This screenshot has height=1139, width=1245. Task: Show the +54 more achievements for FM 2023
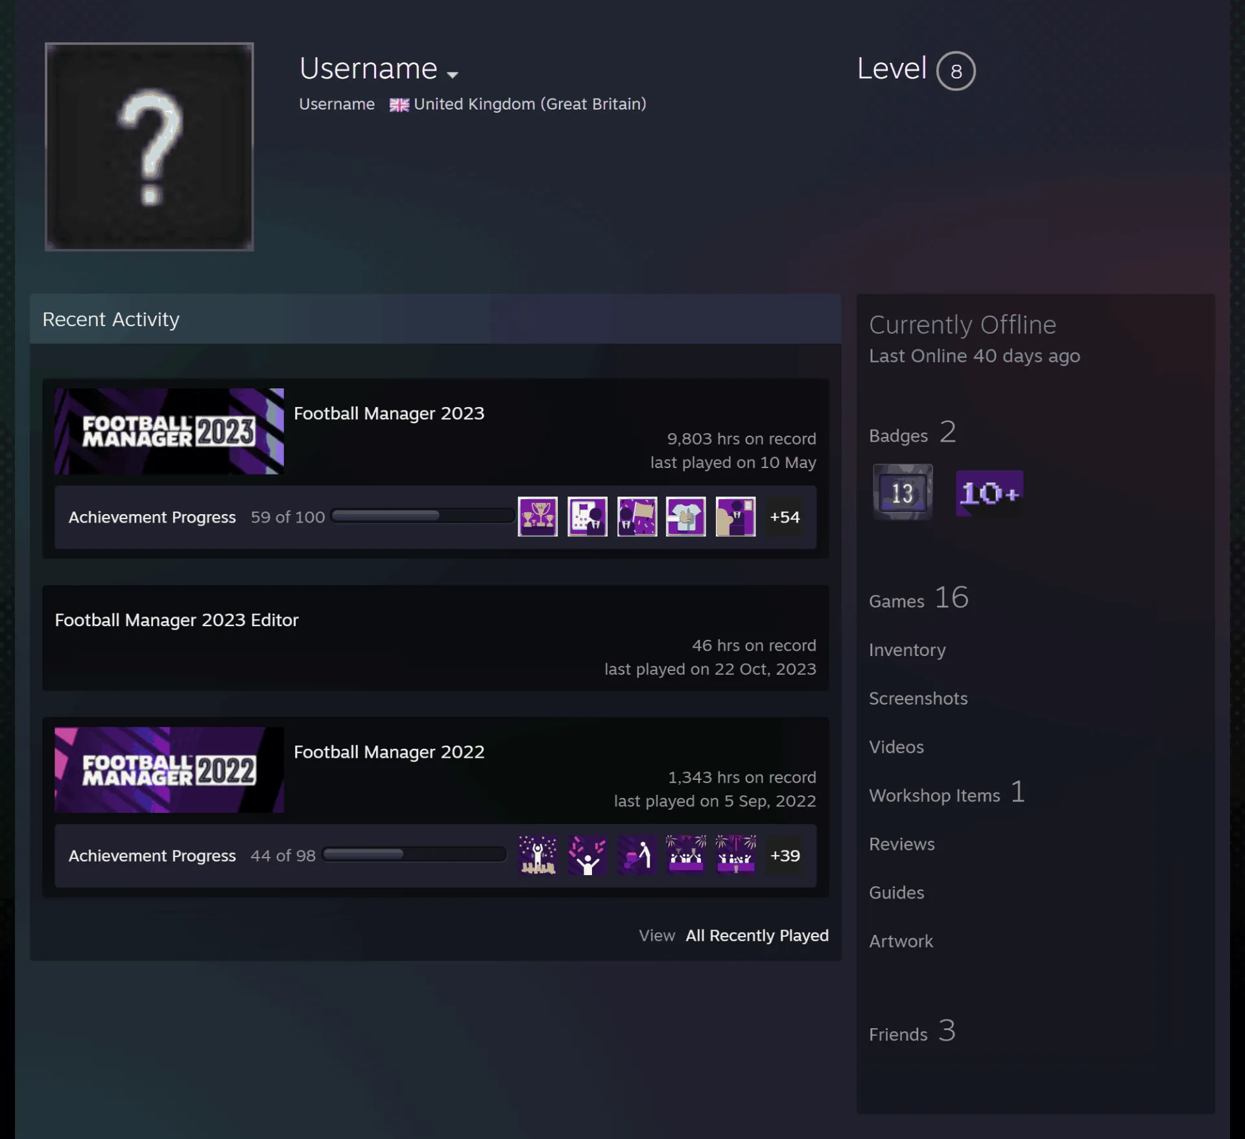point(785,517)
